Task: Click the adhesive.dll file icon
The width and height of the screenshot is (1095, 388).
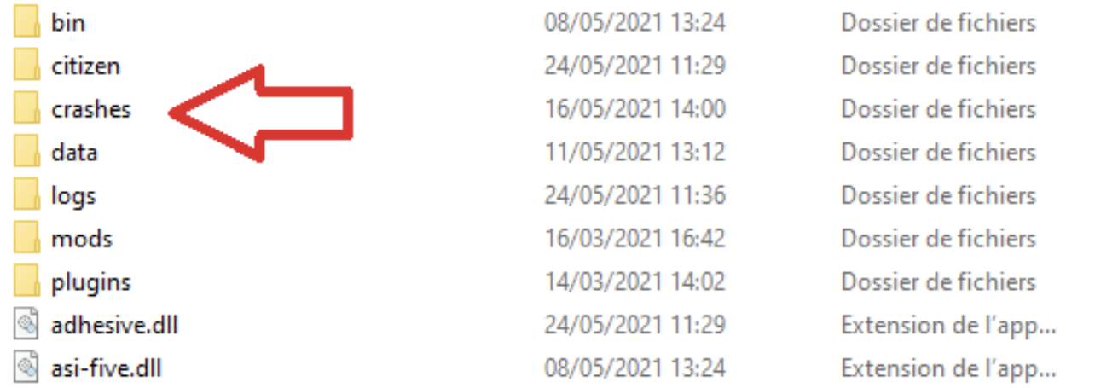Action: tap(27, 325)
